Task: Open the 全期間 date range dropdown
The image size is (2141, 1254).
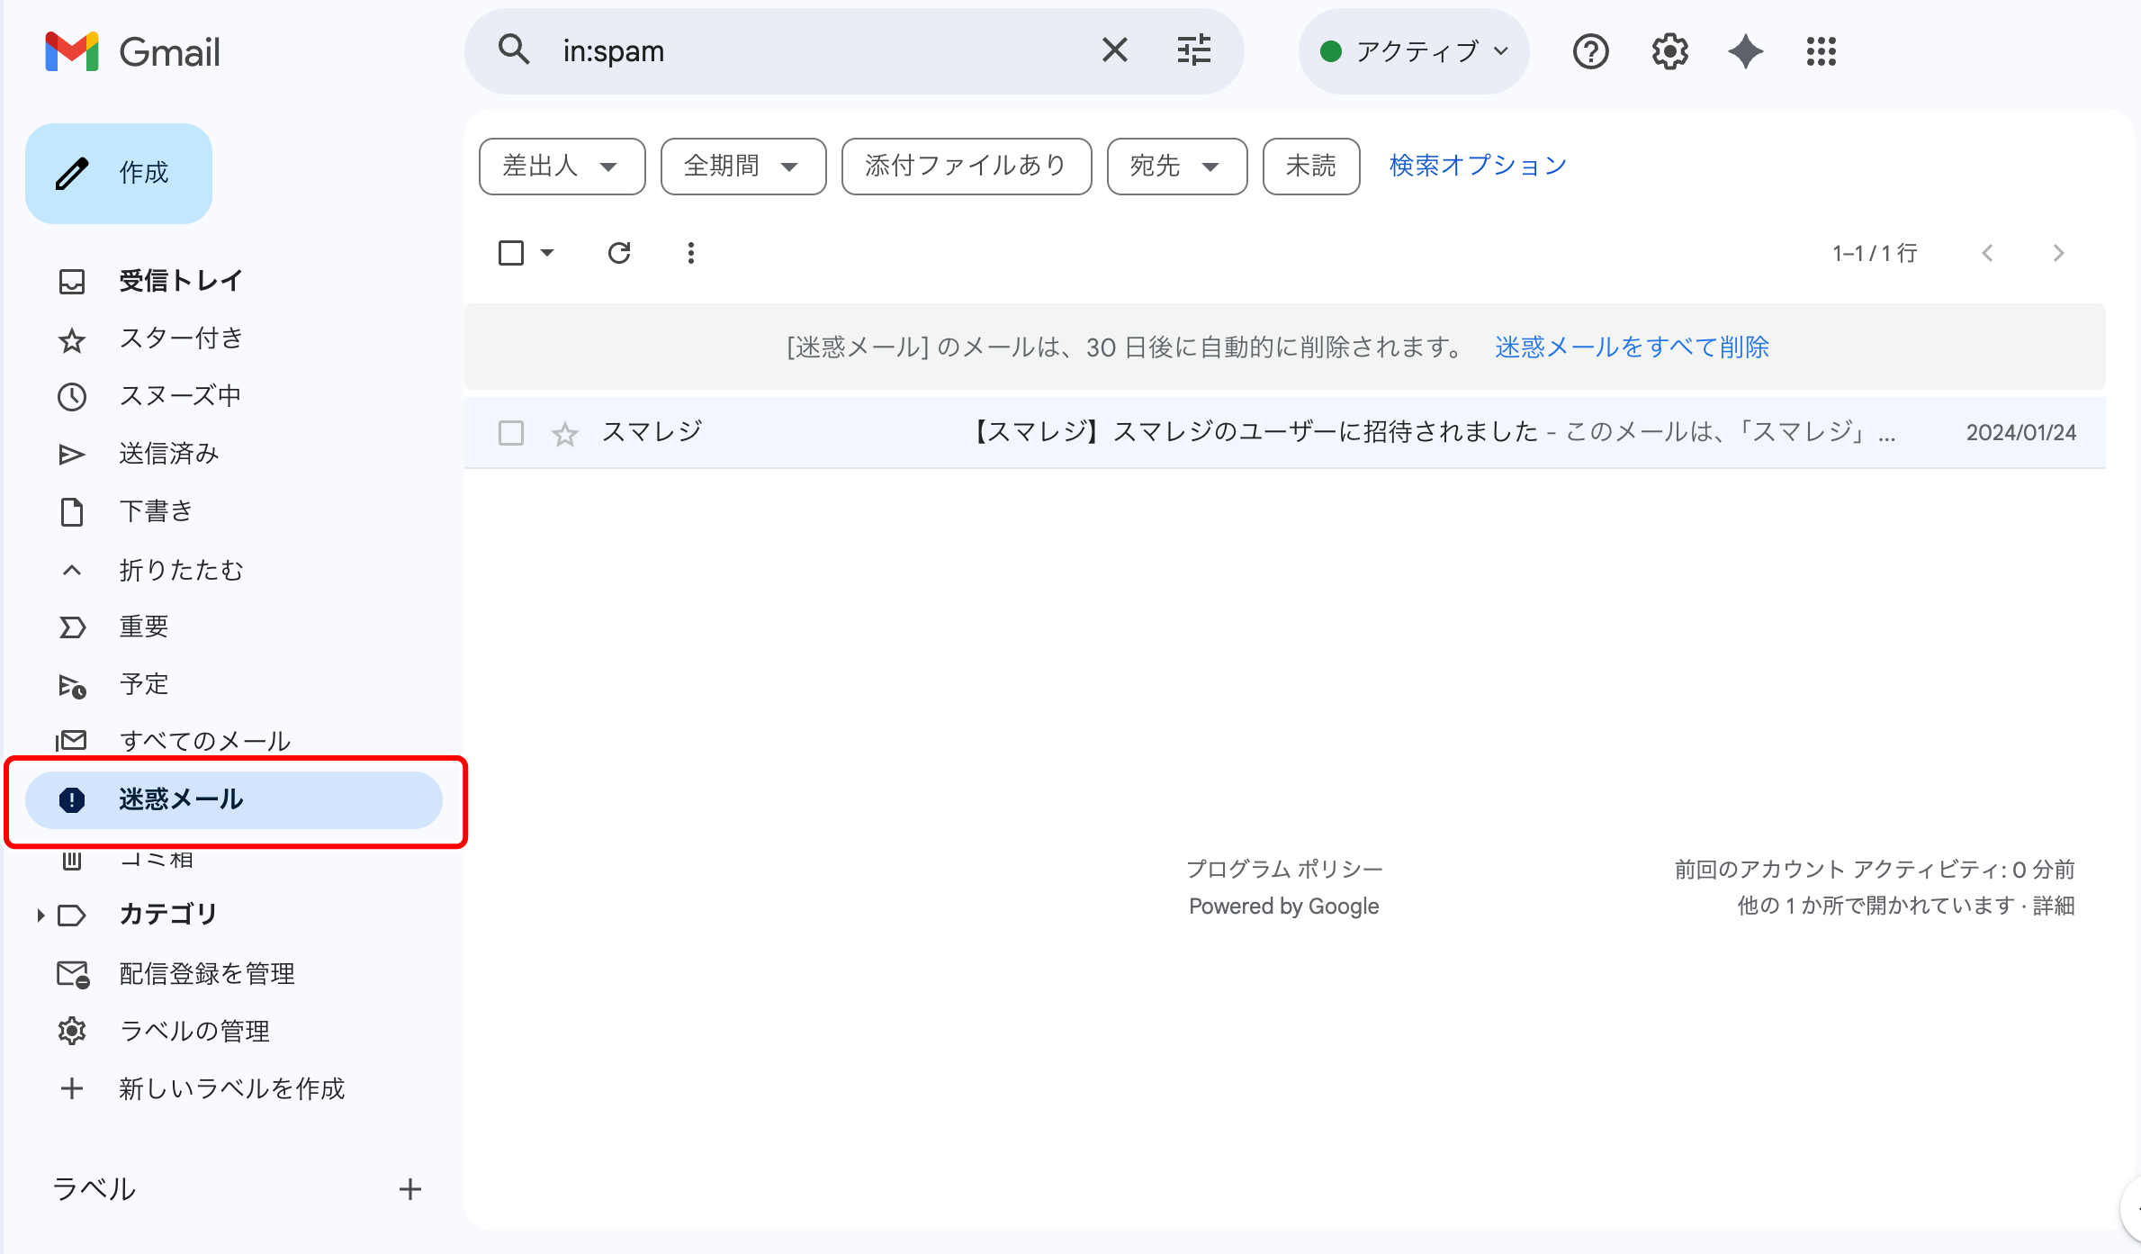Action: pos(742,166)
